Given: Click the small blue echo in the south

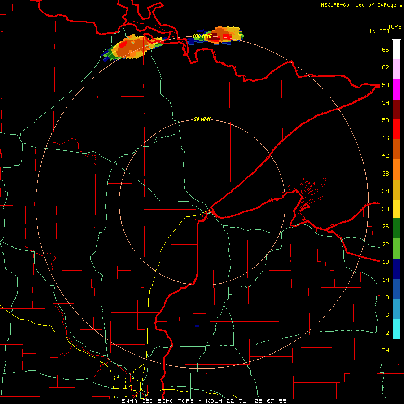Looking at the screenshot, I should 197,326.
